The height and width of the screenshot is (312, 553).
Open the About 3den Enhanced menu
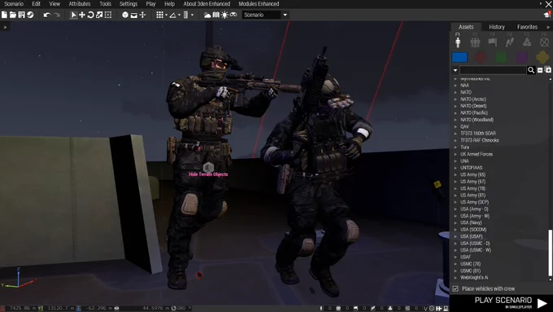click(207, 4)
